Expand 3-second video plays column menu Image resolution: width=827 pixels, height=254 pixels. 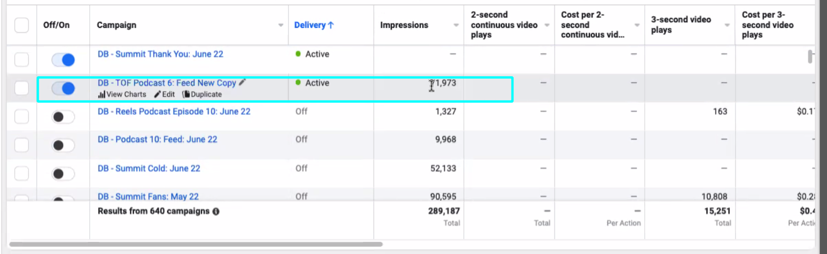tap(727, 25)
